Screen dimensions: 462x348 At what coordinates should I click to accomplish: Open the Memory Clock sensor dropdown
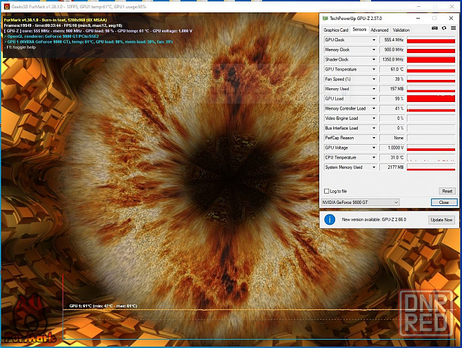coord(374,50)
